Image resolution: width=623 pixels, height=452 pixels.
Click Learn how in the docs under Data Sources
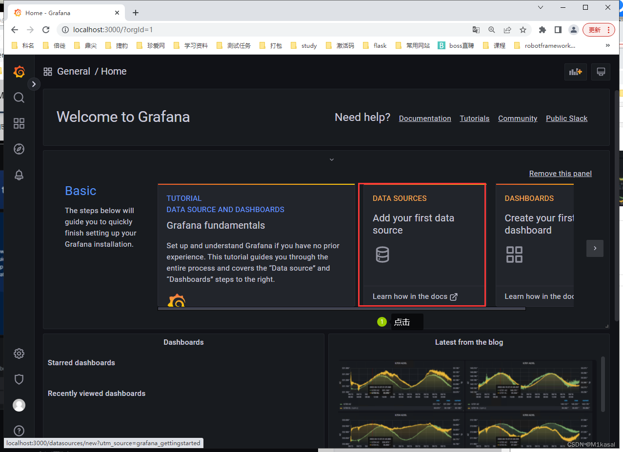coord(415,296)
